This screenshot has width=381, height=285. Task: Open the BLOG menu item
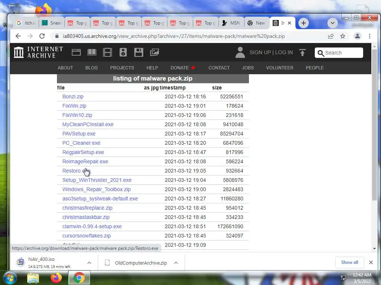pos(92,68)
